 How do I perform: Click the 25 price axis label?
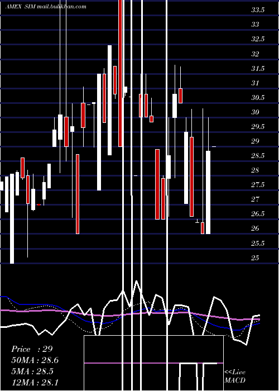(256, 258)
